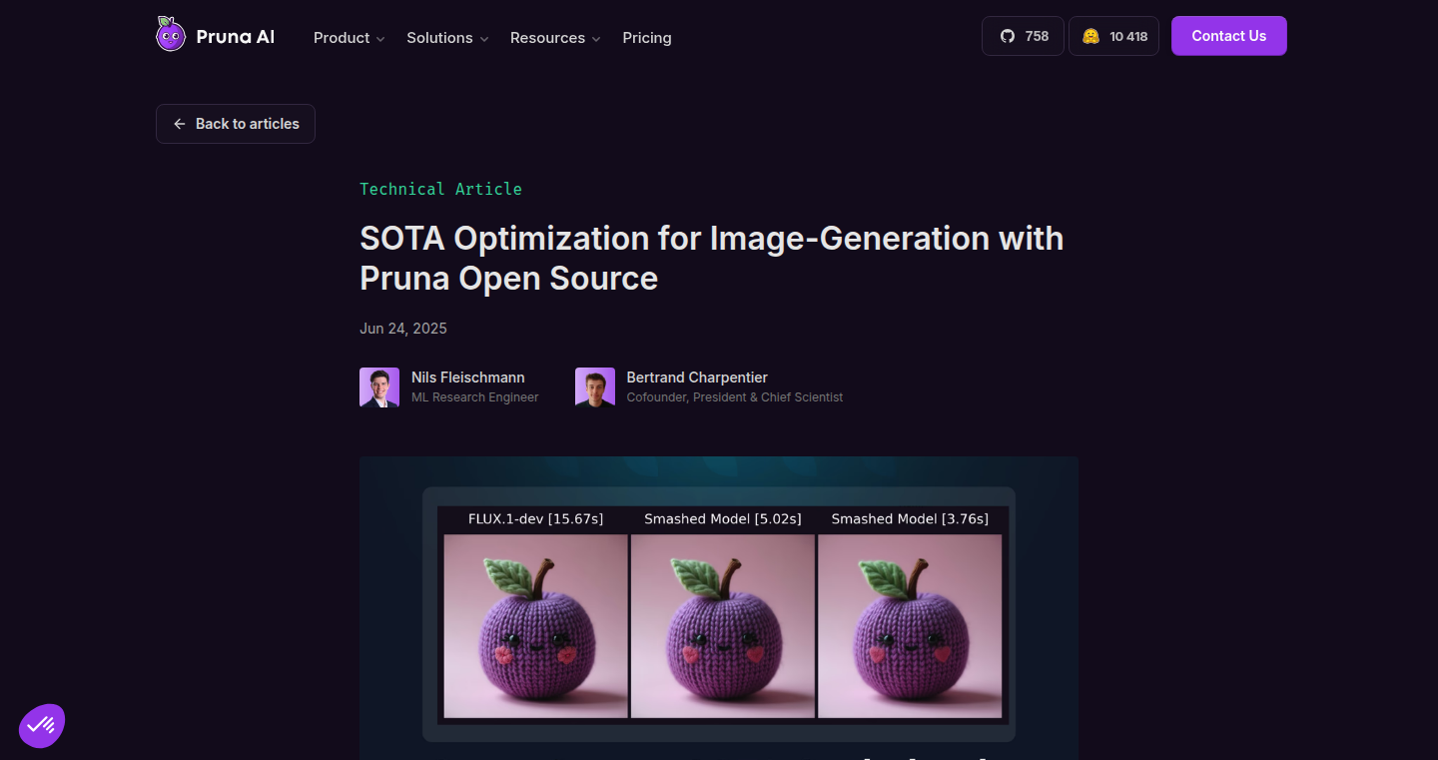
Task: Expand the Product menu chevron
Action: click(x=380, y=39)
